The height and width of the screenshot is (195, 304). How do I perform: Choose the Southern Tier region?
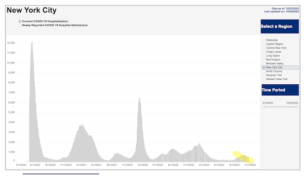264,75
